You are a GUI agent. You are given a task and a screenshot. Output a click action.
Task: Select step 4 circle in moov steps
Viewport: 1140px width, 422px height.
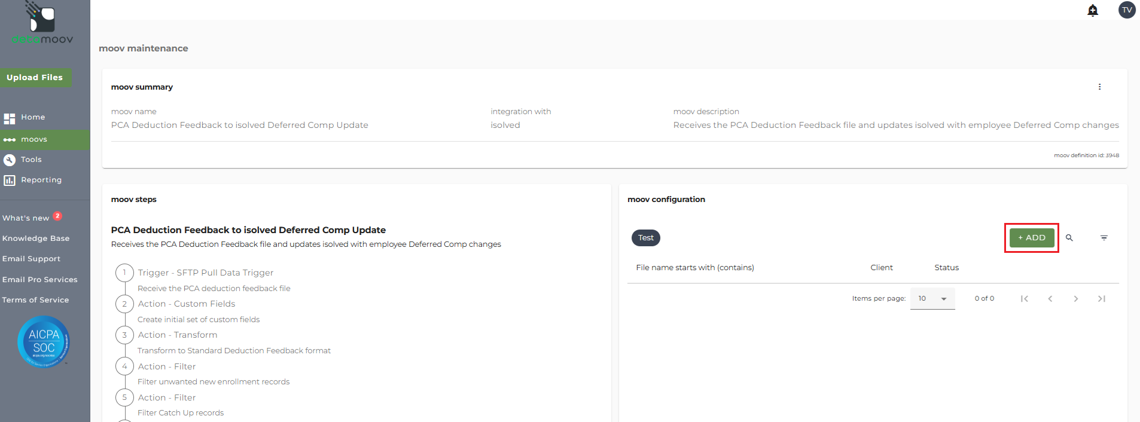(x=124, y=366)
